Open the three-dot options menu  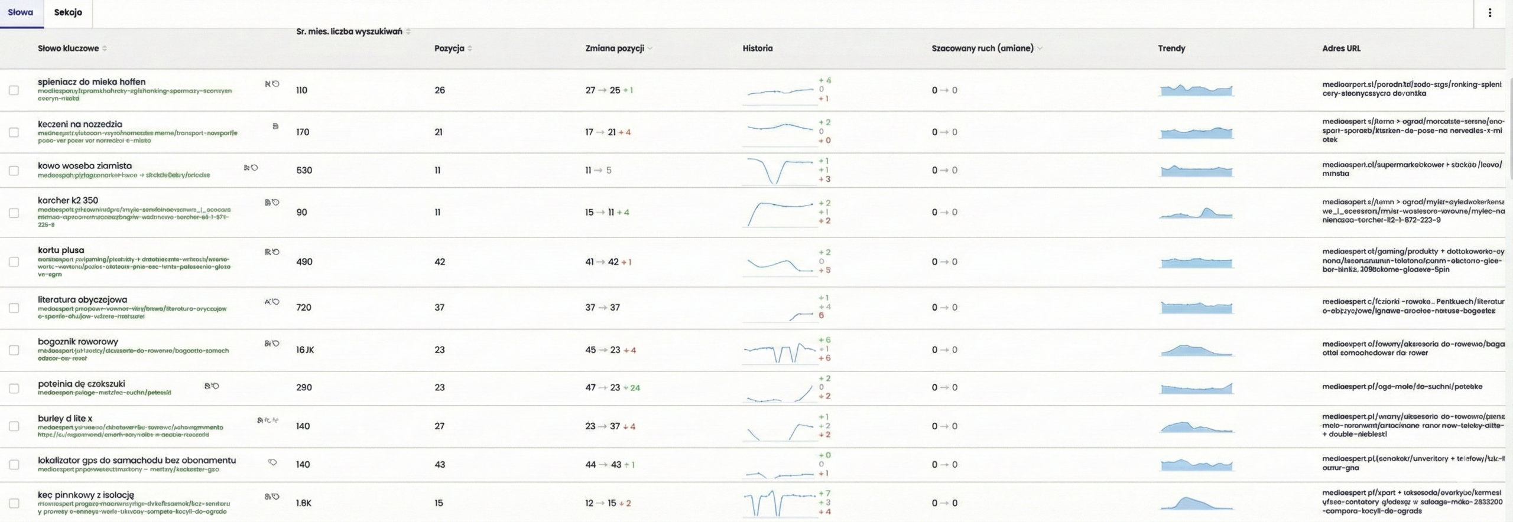coord(1490,12)
